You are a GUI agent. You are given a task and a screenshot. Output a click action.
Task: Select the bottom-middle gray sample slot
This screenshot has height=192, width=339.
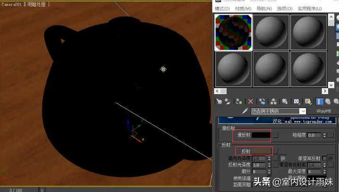click(271, 69)
